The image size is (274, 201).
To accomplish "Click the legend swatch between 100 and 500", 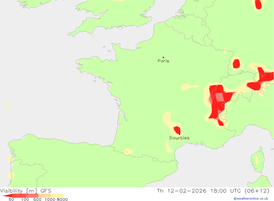I will (x=32, y=196).
